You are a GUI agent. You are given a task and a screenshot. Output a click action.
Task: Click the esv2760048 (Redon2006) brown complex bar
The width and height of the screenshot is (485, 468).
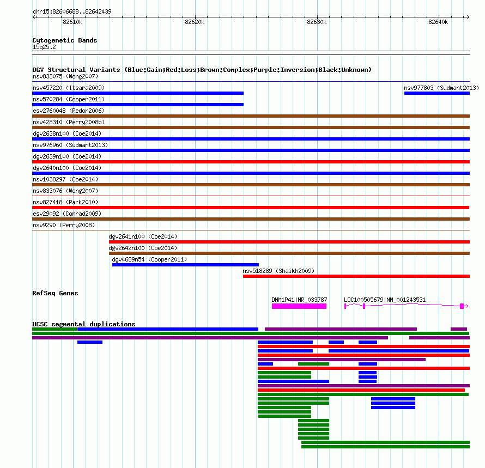coord(251,116)
